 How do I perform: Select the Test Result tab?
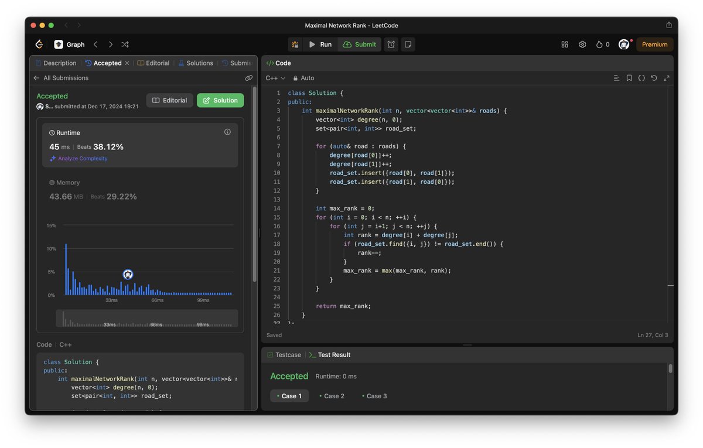[x=330, y=355]
